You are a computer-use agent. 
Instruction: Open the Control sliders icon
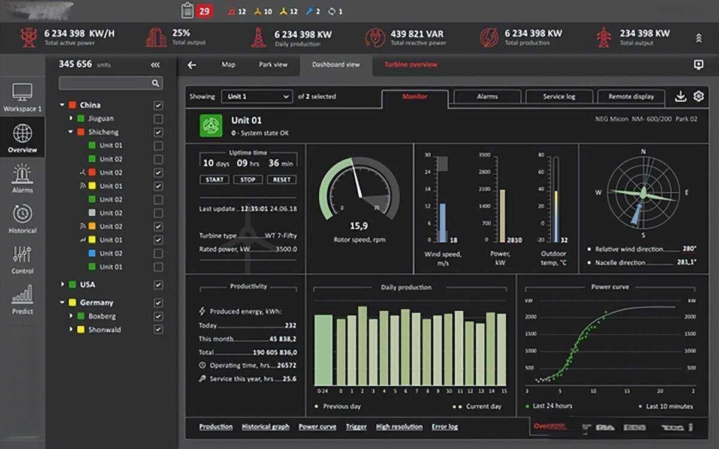[x=23, y=255]
